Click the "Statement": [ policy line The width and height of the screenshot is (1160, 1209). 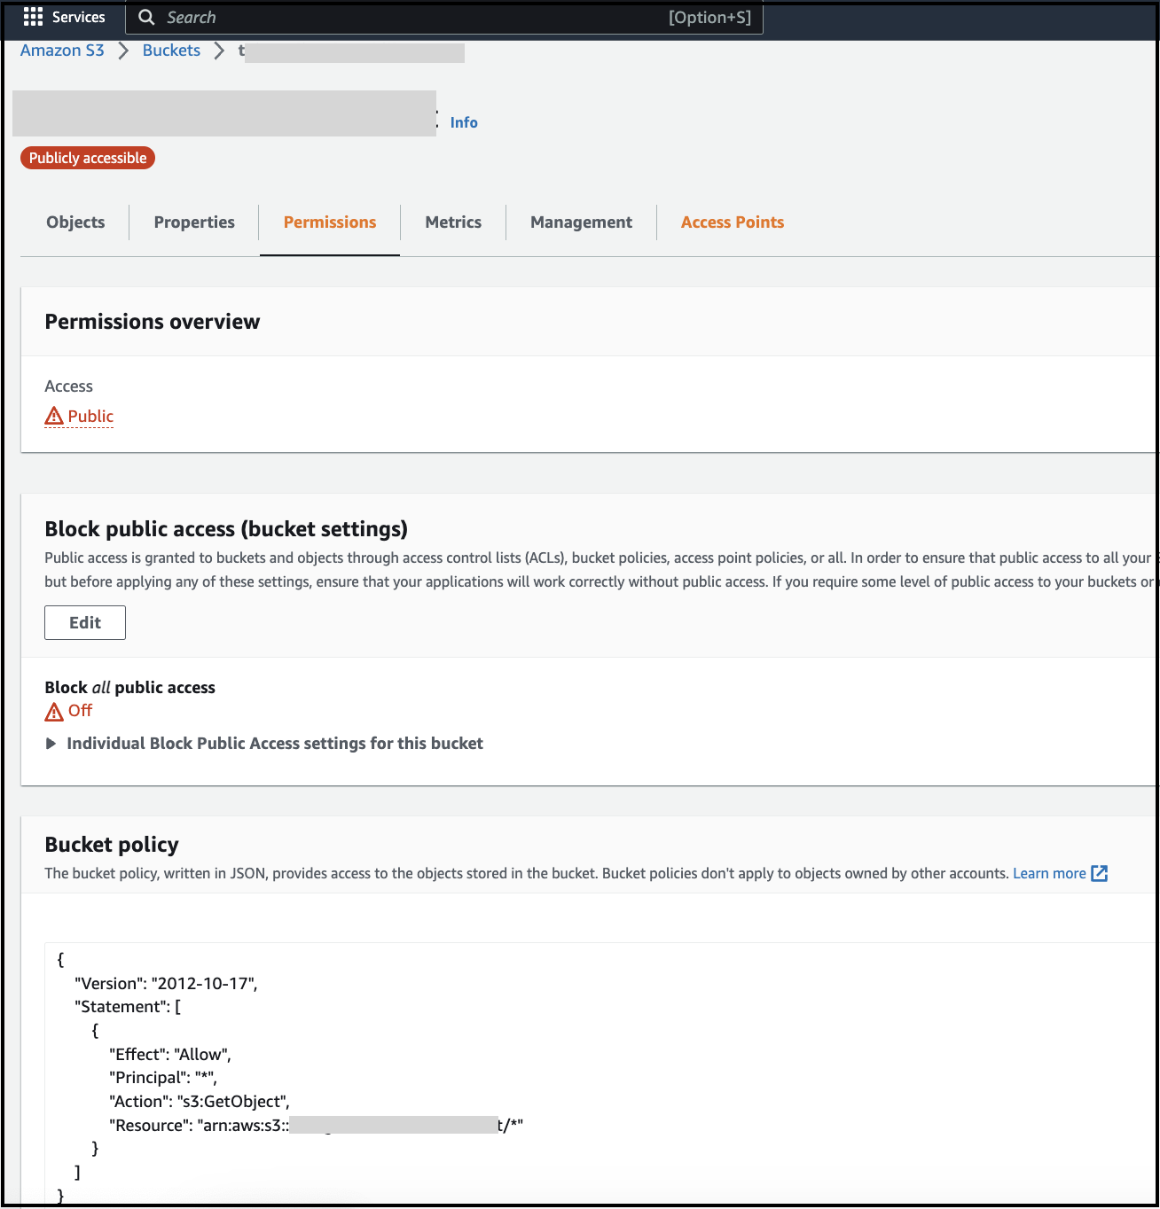(128, 1006)
